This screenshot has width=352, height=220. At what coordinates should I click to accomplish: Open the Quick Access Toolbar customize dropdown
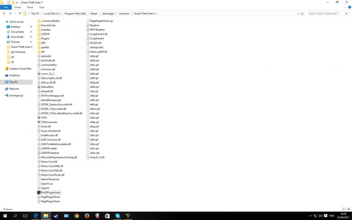pyautogui.click(x=17, y=2)
